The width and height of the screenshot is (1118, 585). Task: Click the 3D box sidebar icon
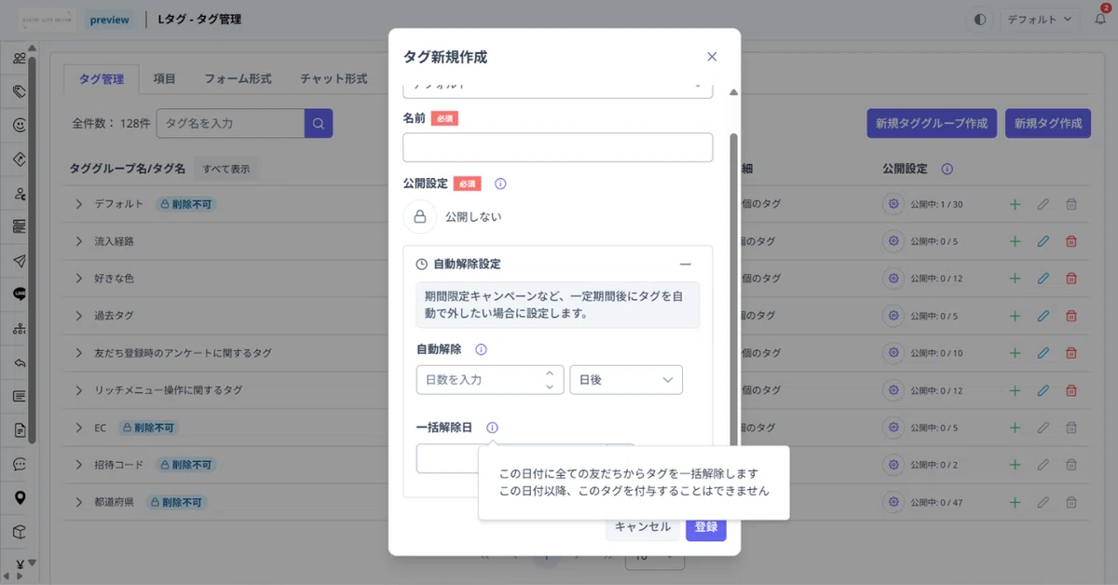click(x=20, y=531)
